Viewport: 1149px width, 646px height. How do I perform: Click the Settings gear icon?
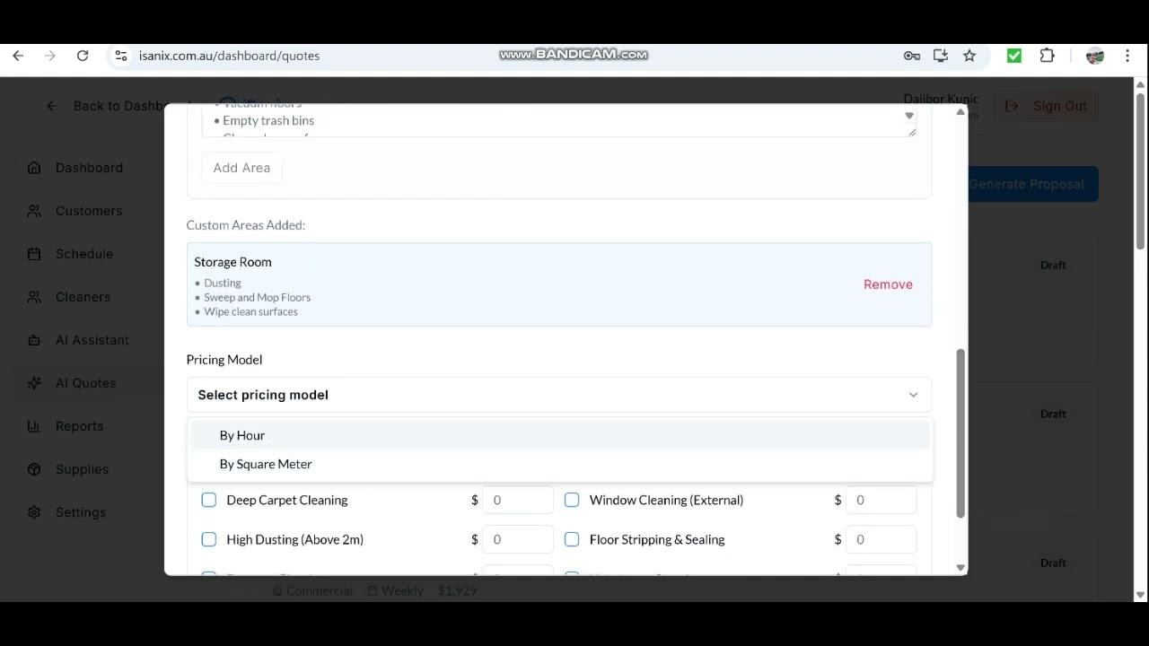tap(34, 512)
